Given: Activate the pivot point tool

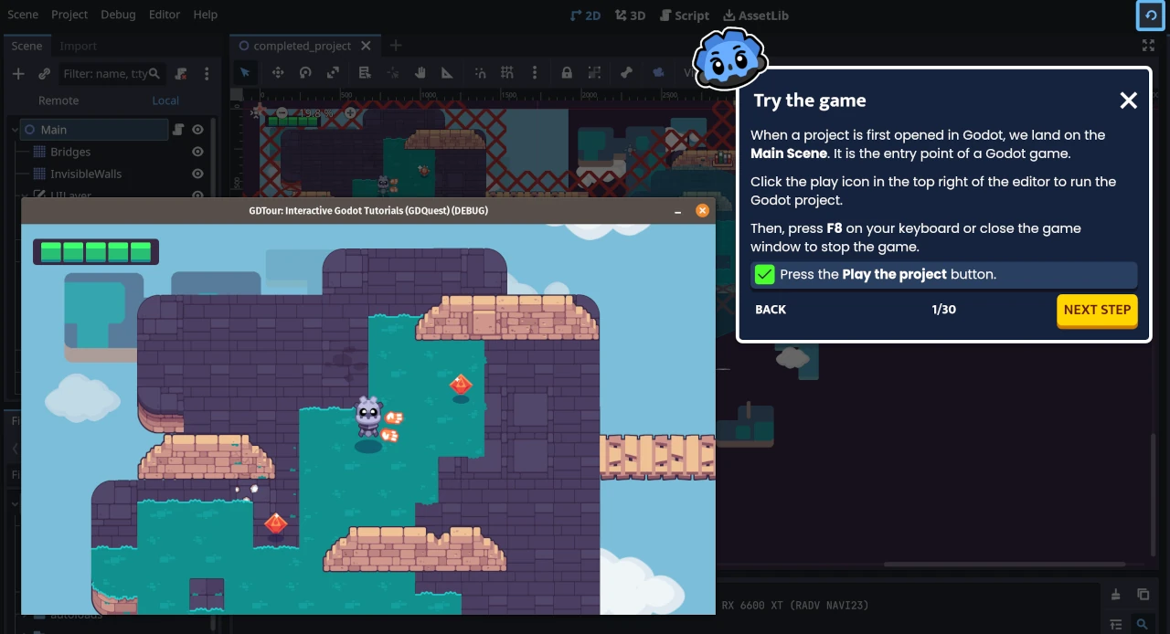Looking at the screenshot, I should click(392, 73).
